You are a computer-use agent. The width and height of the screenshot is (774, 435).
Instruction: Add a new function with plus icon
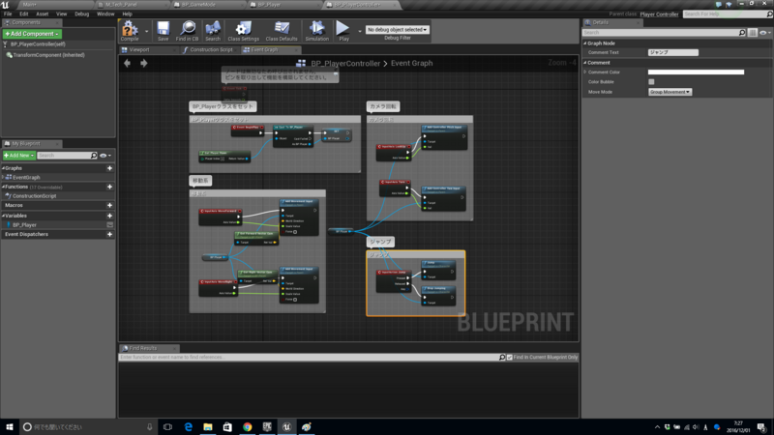[109, 187]
